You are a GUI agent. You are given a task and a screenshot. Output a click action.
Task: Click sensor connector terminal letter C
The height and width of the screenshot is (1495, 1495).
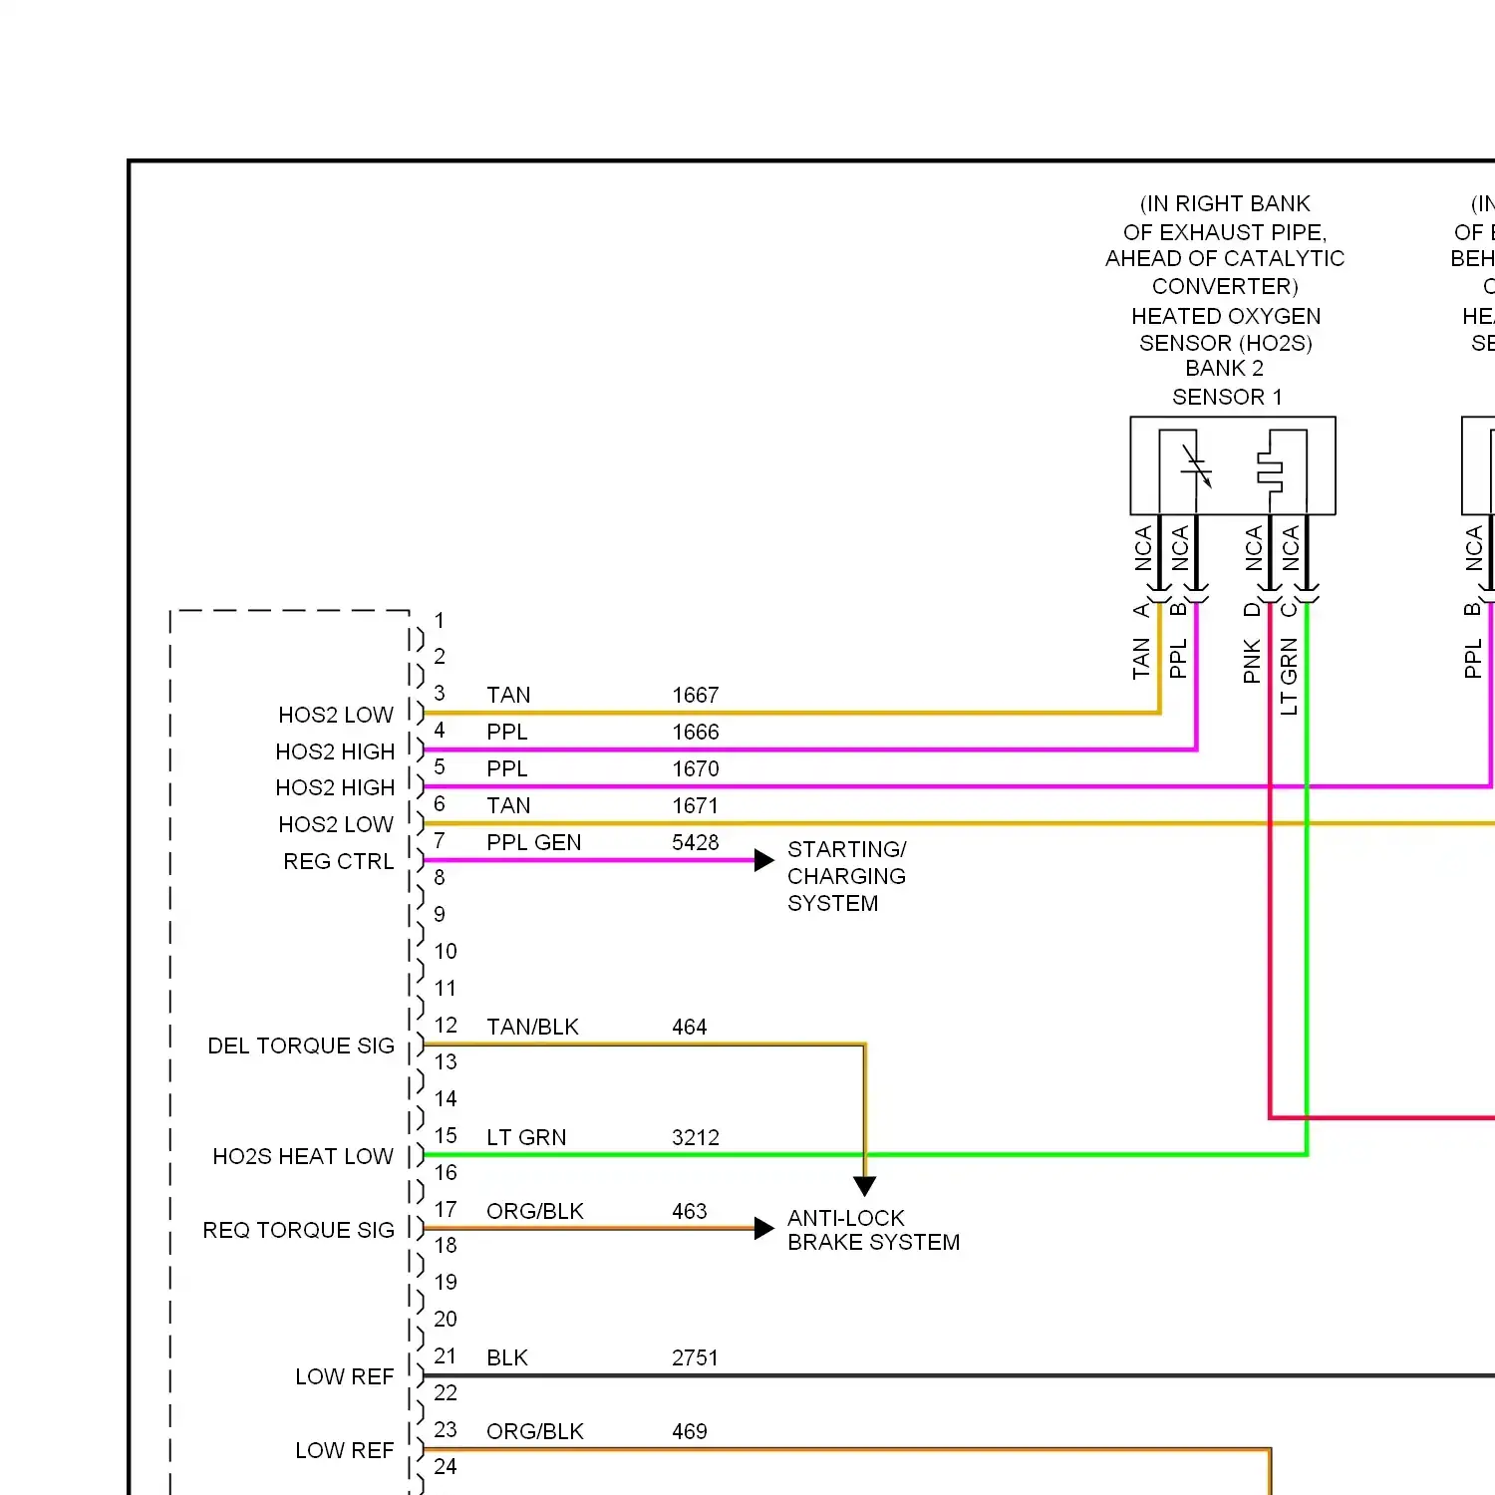pos(1289,609)
